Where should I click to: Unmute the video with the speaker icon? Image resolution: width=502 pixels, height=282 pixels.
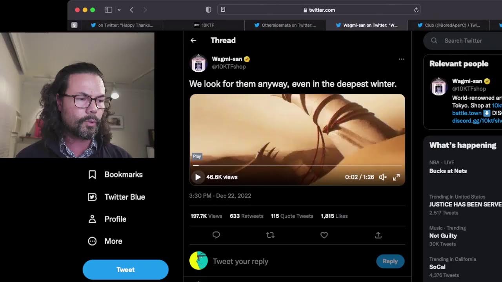click(x=383, y=177)
